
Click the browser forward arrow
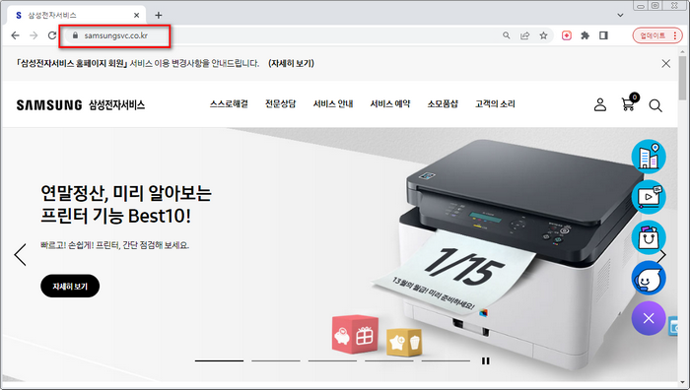click(34, 35)
